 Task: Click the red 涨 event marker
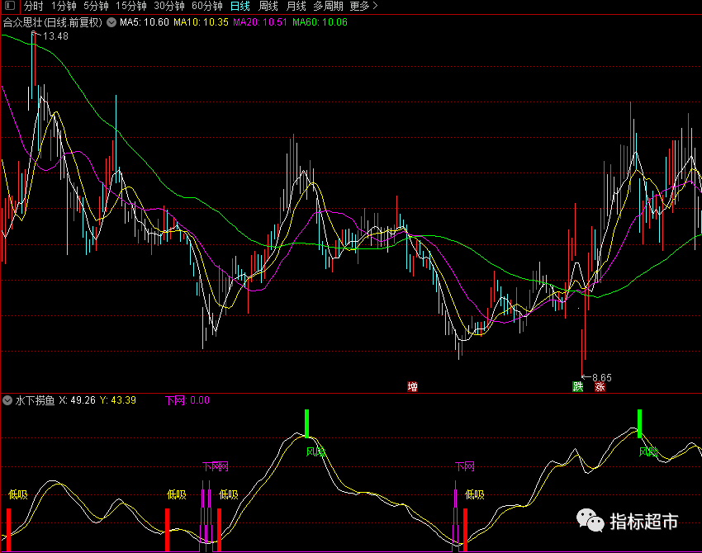point(600,386)
